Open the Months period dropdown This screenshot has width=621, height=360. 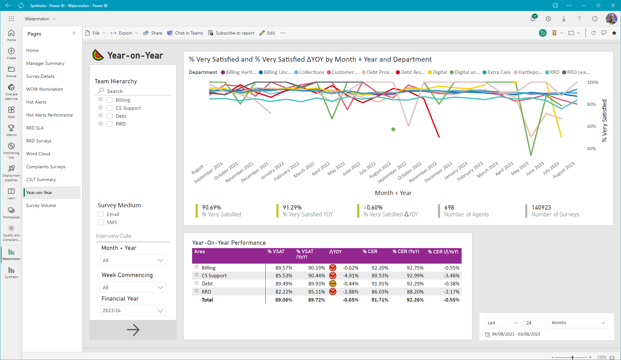pyautogui.click(x=578, y=323)
